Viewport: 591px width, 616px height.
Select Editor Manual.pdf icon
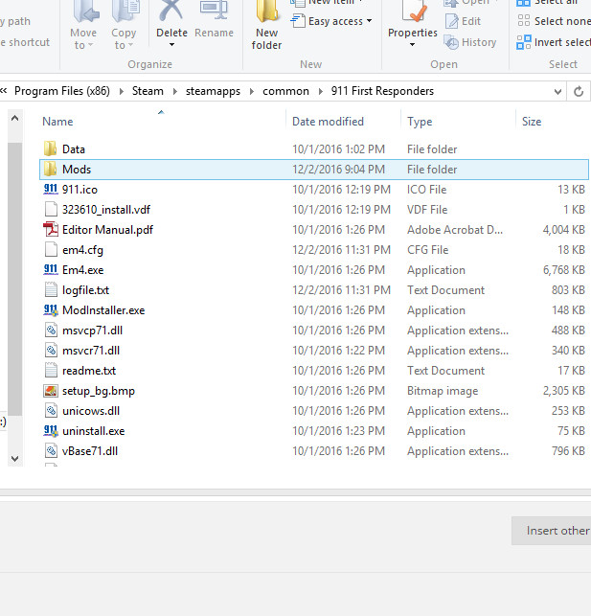click(50, 229)
